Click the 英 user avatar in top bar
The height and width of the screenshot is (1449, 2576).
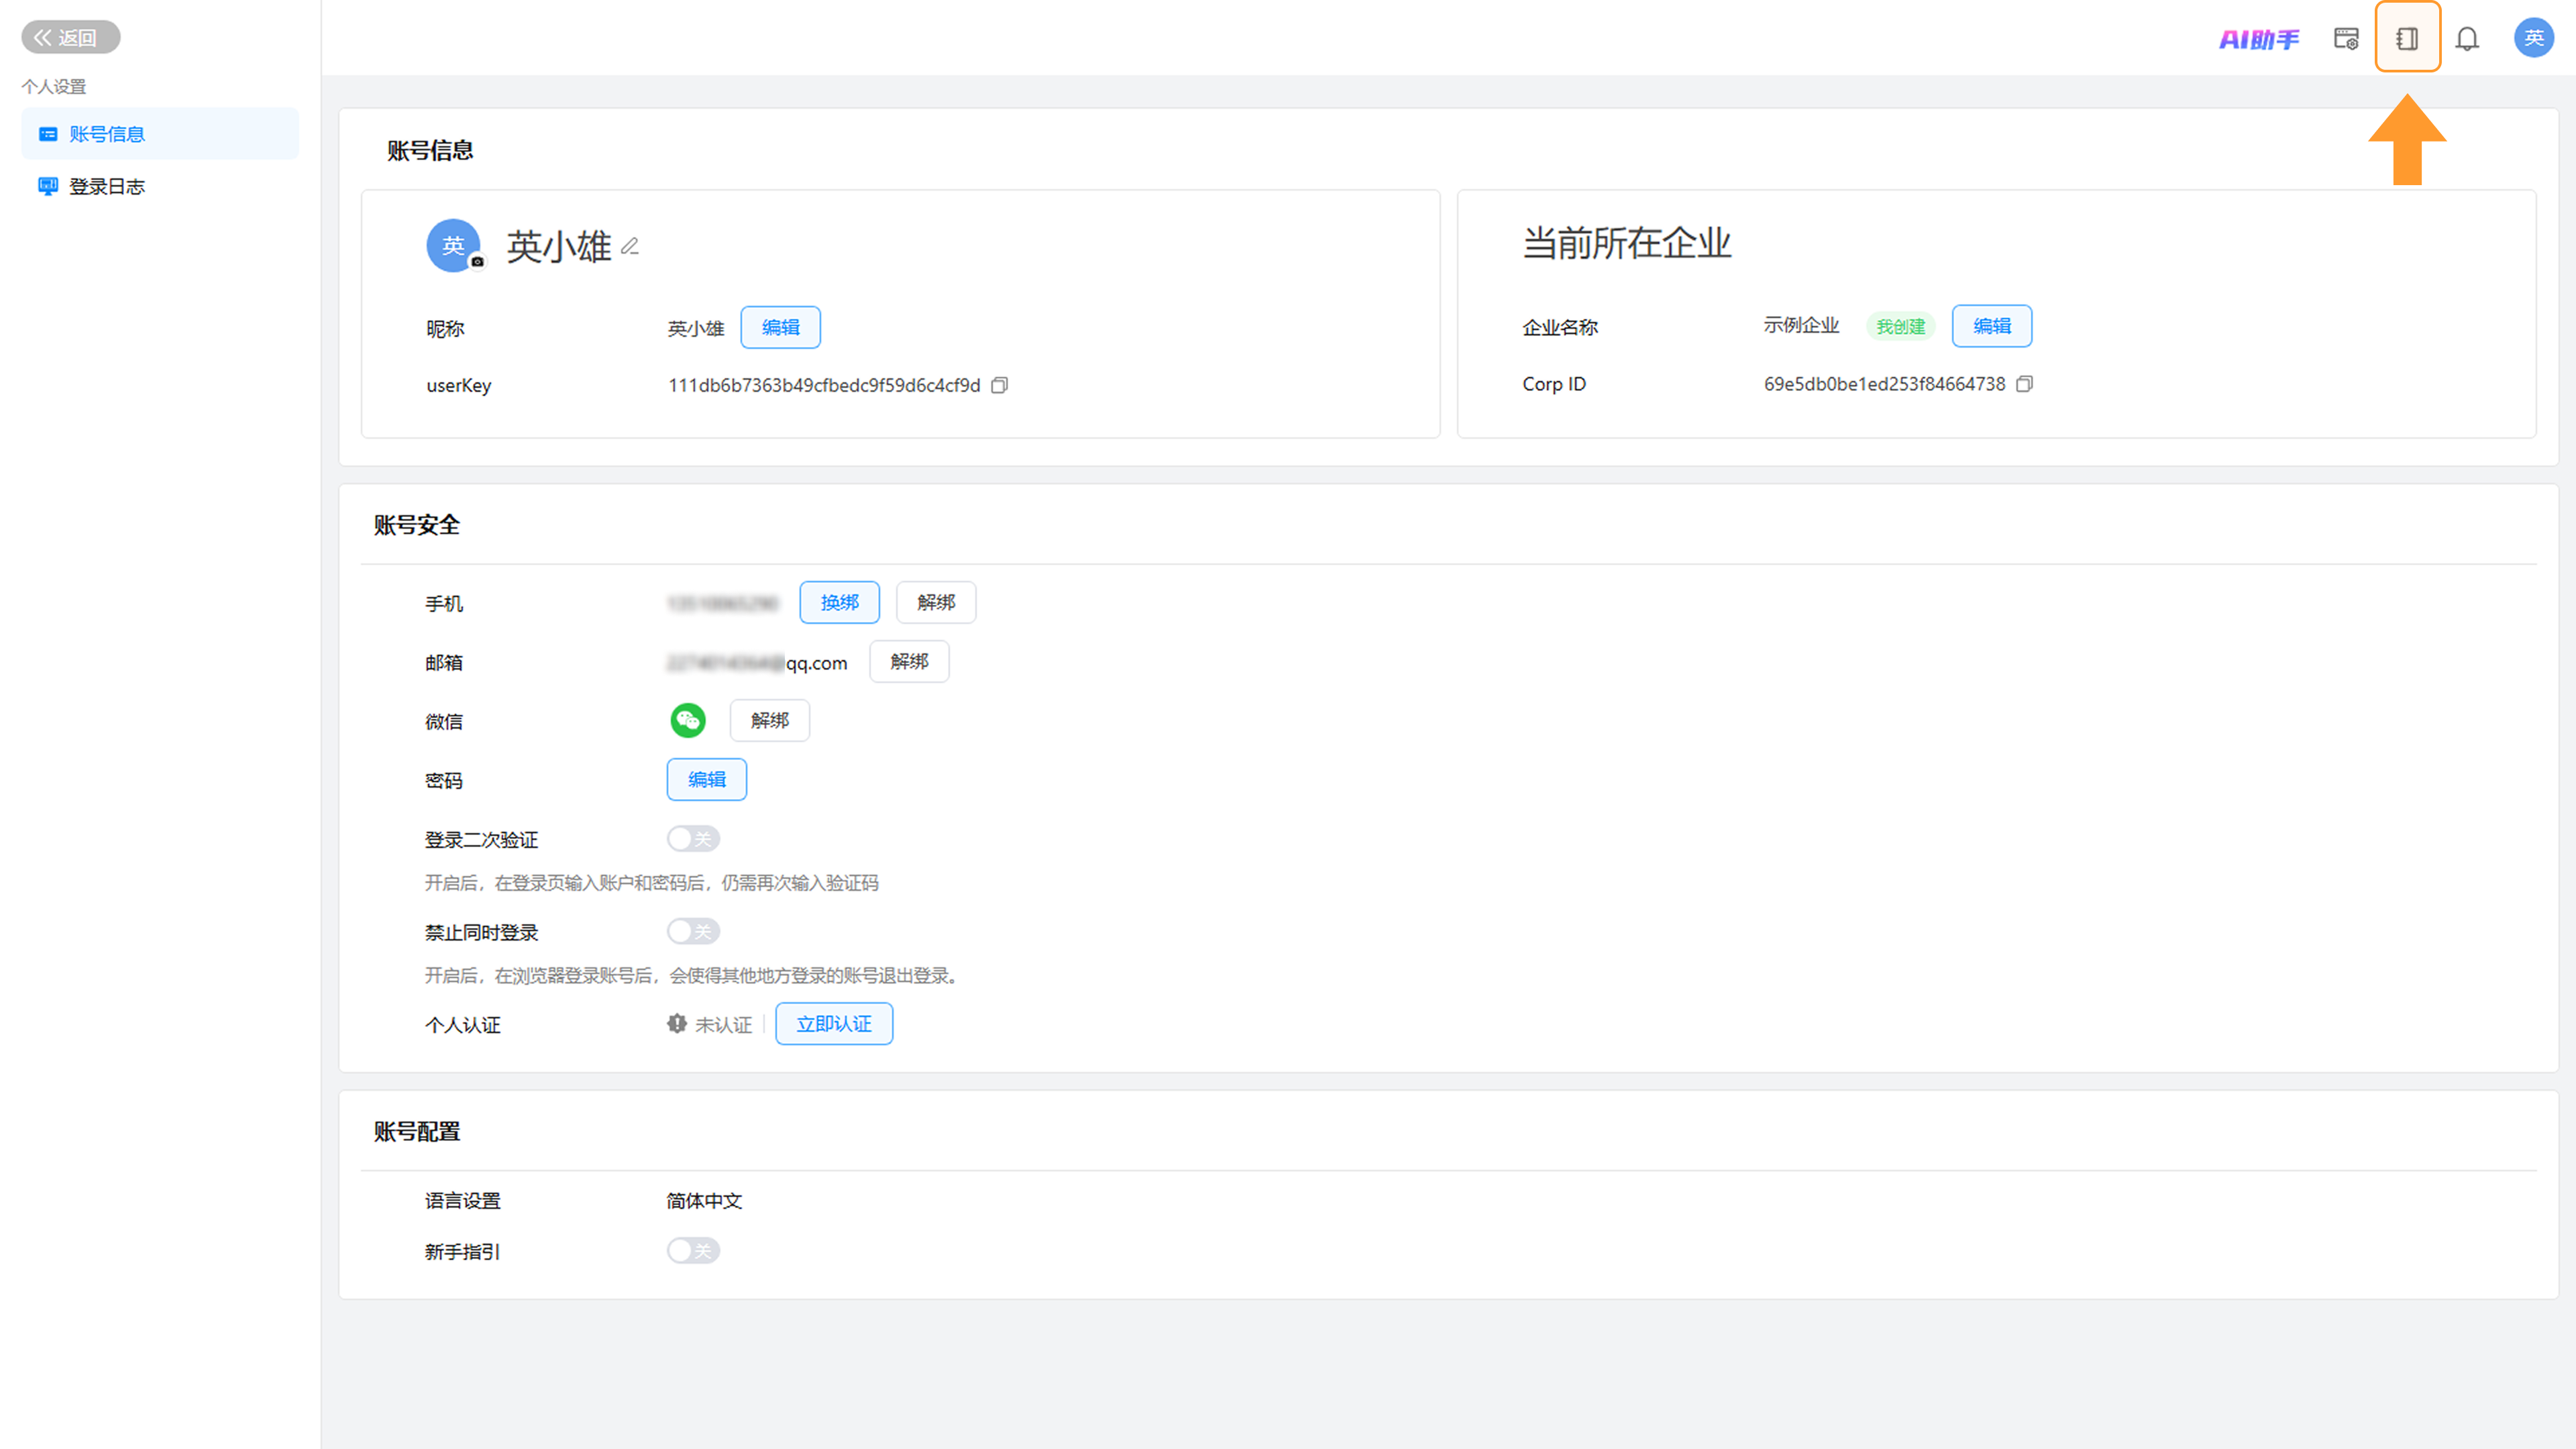click(x=2534, y=38)
